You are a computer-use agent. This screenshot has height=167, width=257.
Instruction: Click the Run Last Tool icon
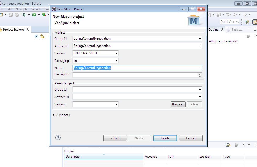44,15
